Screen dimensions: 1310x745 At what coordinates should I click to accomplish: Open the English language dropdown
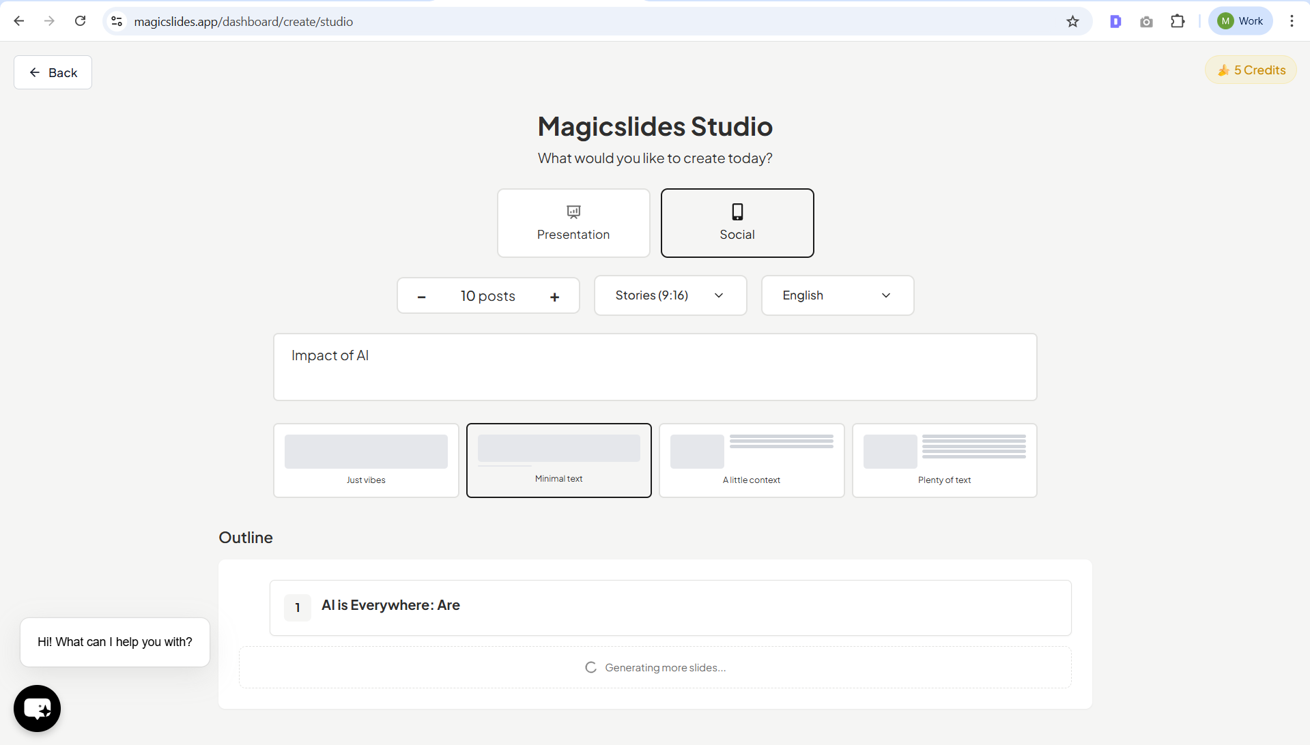838,295
